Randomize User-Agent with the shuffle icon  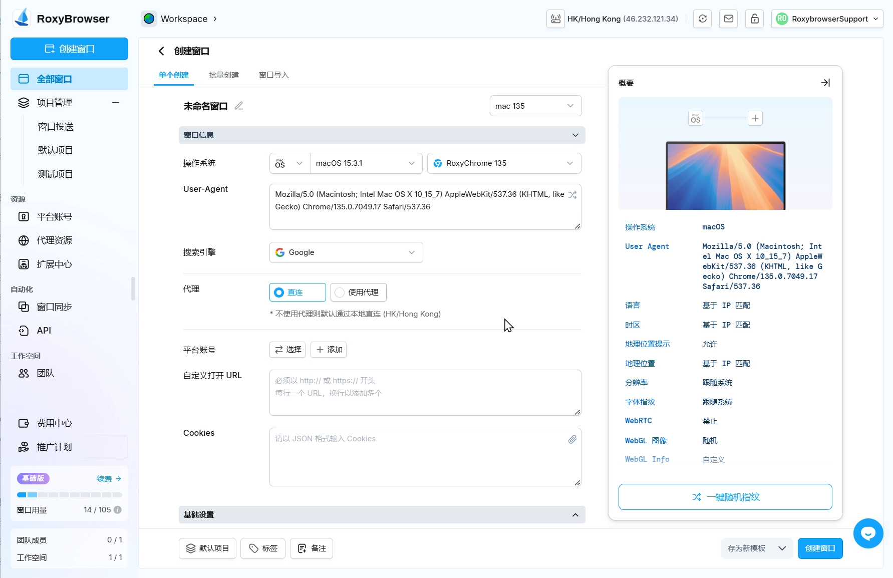tap(572, 195)
